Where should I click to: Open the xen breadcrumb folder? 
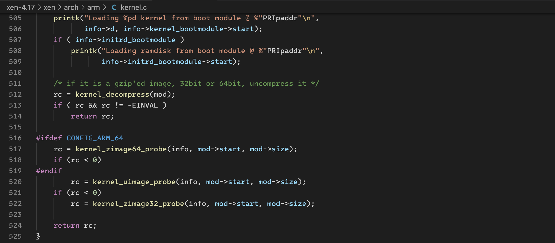(x=49, y=7)
